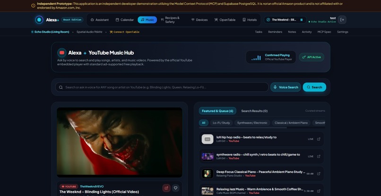Image resolution: width=381 pixels, height=196 pixels.
Task: Click 'Deep Focus Classical Piano' row title
Action: tap(261, 172)
